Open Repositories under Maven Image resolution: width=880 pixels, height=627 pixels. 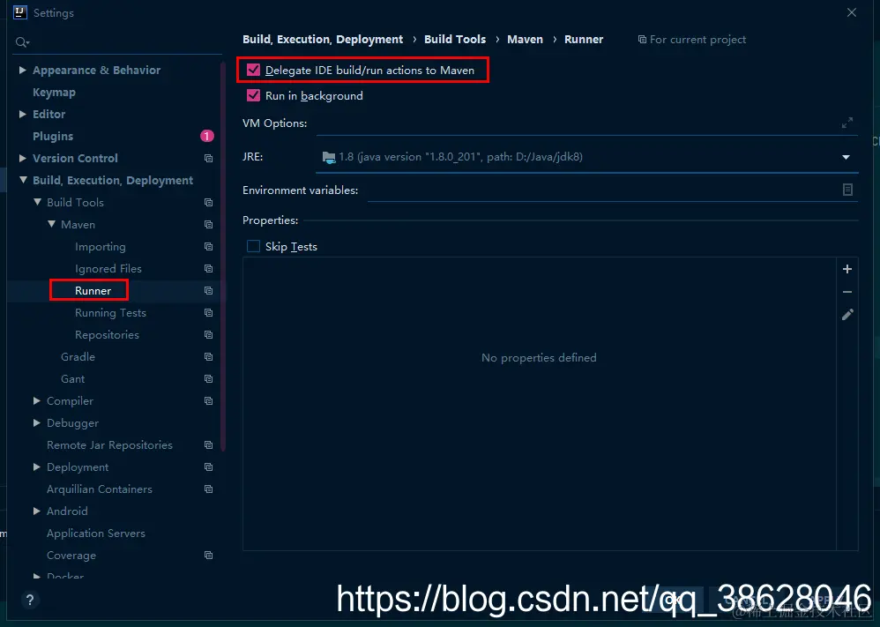(108, 334)
